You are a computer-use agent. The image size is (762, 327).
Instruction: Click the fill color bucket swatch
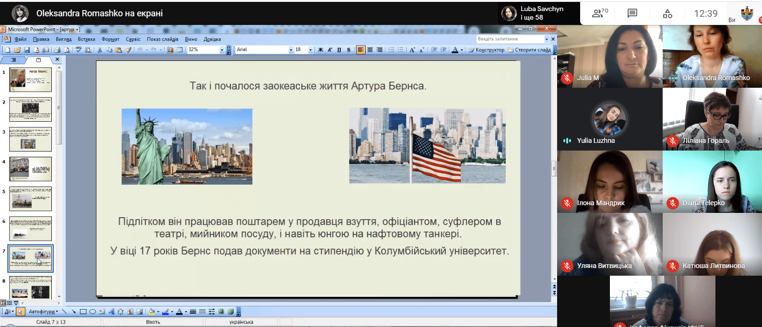(152, 312)
